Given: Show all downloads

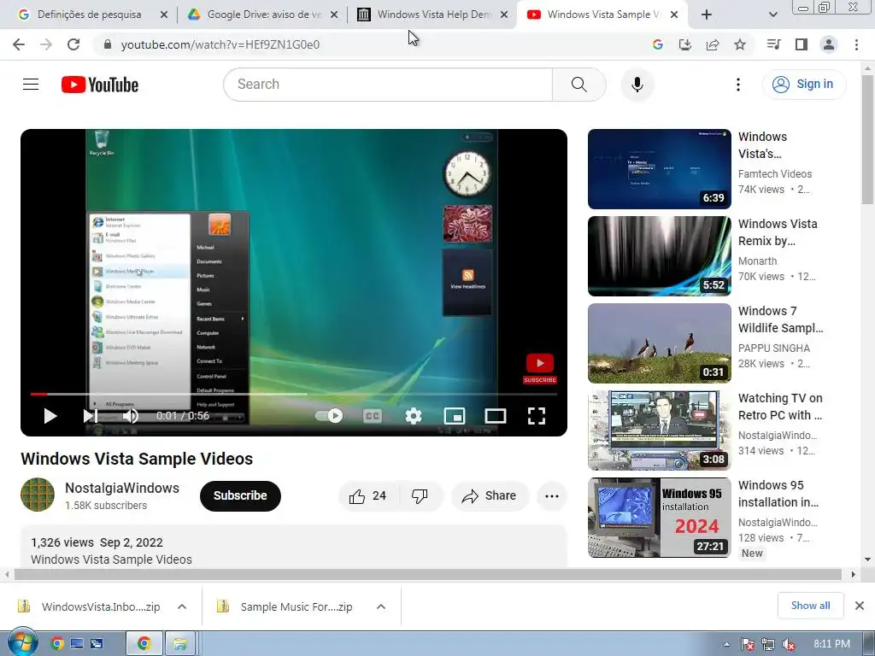Looking at the screenshot, I should (810, 606).
